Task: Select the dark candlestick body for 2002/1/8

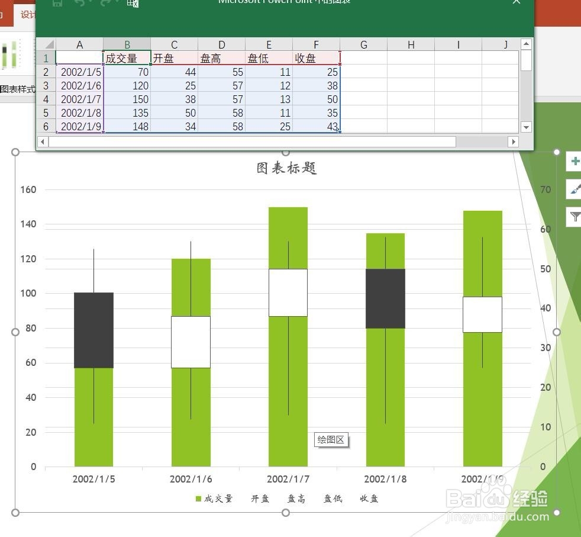Action: pyautogui.click(x=385, y=298)
